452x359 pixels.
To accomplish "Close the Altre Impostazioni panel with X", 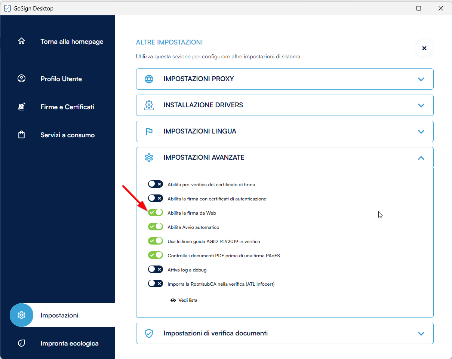I will tap(424, 48).
